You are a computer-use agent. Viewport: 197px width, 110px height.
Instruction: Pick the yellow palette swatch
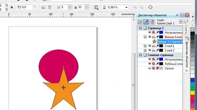(x=192, y=93)
